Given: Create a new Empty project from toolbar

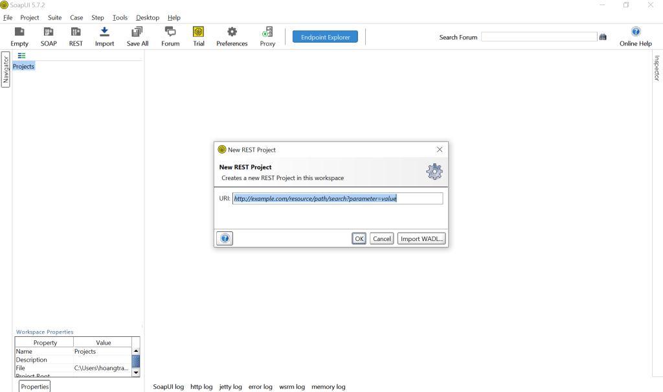Looking at the screenshot, I should (x=19, y=32).
